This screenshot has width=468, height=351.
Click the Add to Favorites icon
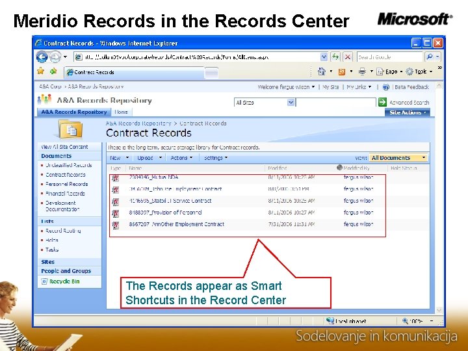[53, 71]
